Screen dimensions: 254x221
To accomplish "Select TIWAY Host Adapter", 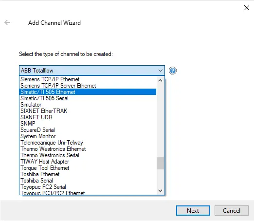I will pos(88,162).
